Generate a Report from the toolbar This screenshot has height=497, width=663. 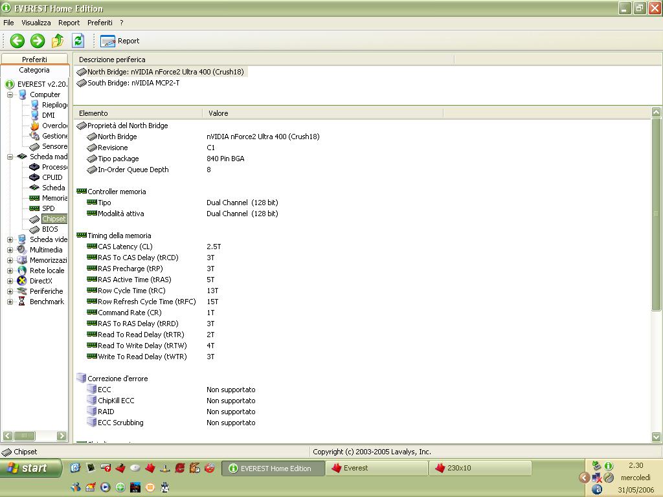[x=120, y=41]
